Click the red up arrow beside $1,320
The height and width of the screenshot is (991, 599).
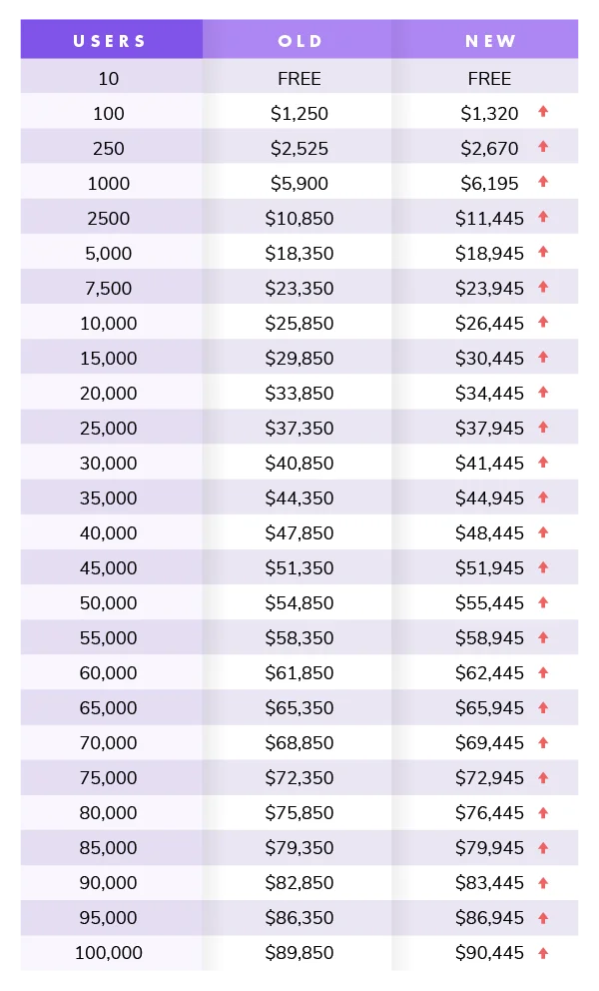point(543,112)
